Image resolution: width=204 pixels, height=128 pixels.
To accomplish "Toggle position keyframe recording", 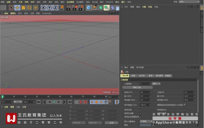I will tap(92, 102).
